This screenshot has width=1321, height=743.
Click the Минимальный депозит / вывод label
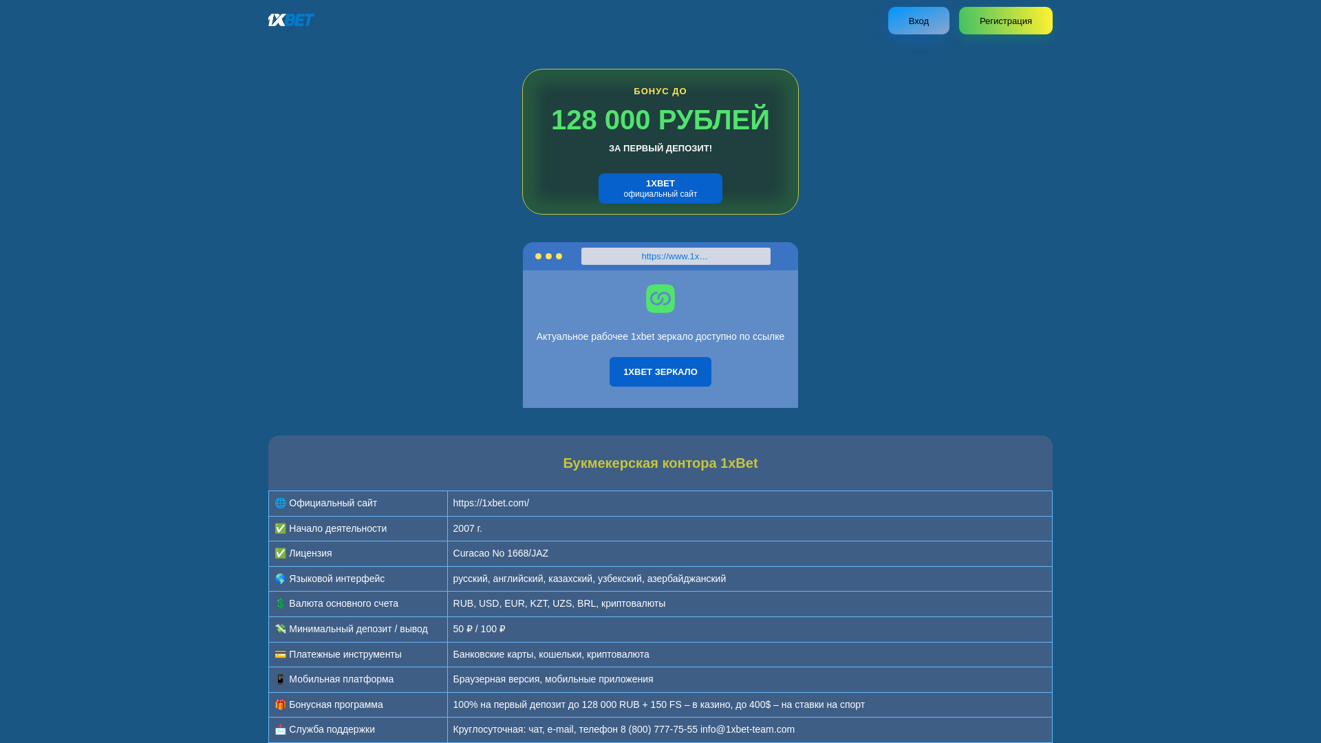(358, 629)
